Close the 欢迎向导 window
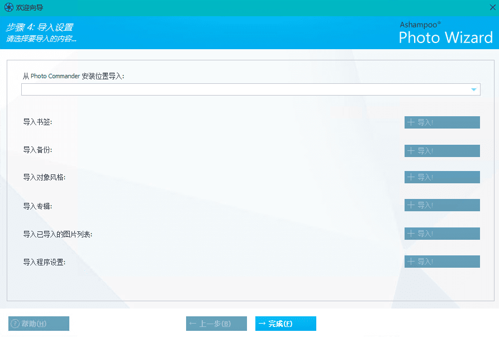 click(x=492, y=7)
